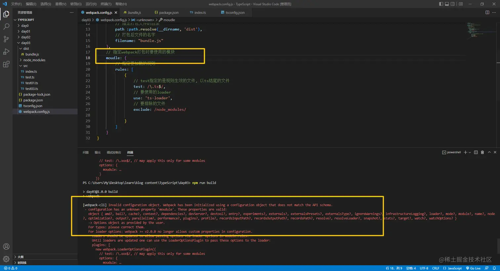Open the Search view in activity bar

[x=6, y=27]
